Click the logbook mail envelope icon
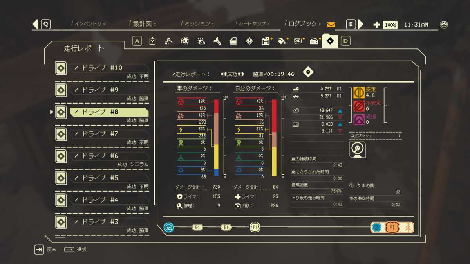This screenshot has height=264, width=470. (x=331, y=25)
